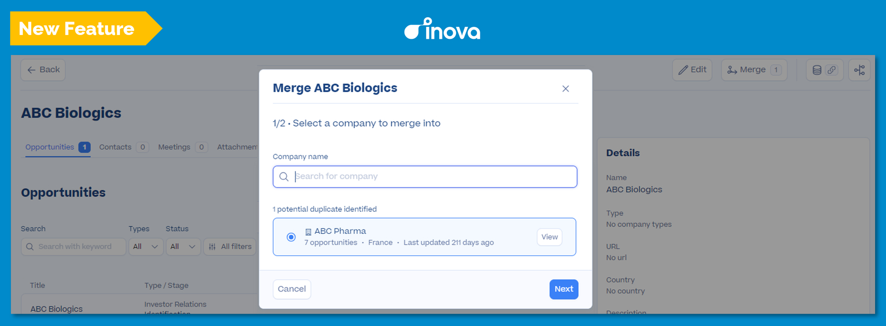Switch to the Meetings tab
The image size is (886, 326).
(183, 147)
